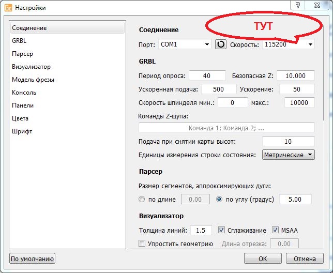Select Цвета in the settings list
The width and height of the screenshot is (333, 273).
[x=67, y=118]
